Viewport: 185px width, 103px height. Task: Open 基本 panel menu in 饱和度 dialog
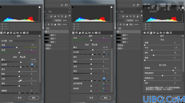click(112, 36)
